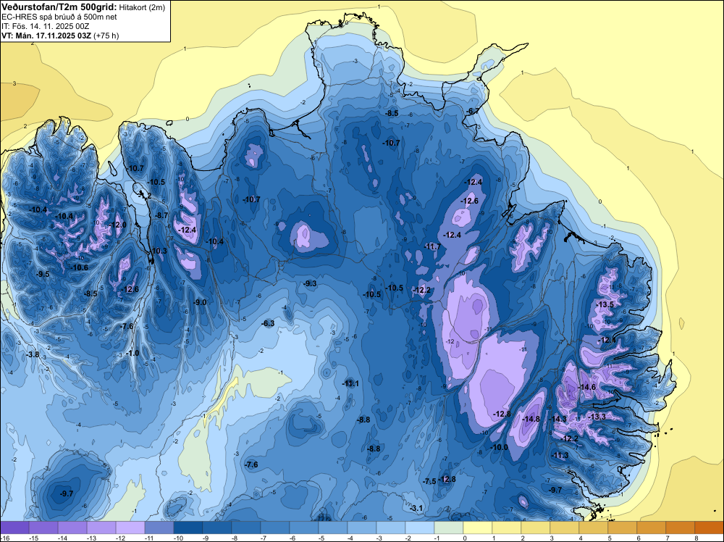Click the legend swatch between -15 and -14
Image resolution: width=724 pixels, height=542 pixels.
tap(43, 528)
